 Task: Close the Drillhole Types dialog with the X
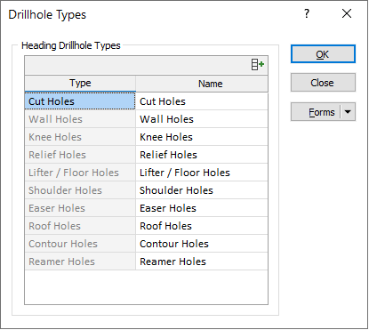(x=347, y=13)
